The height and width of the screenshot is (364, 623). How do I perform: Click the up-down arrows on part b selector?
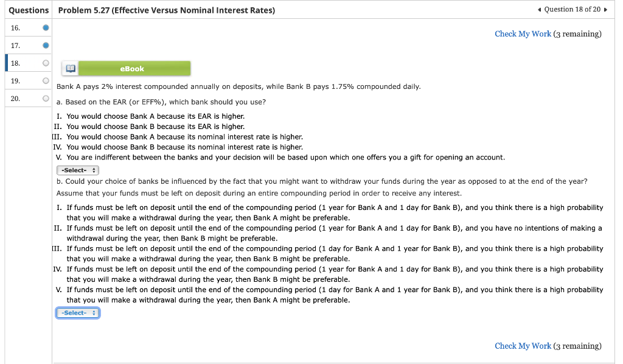click(x=92, y=312)
